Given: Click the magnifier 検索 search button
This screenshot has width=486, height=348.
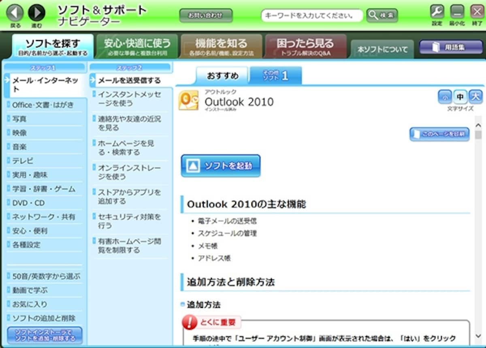Looking at the screenshot, I should [382, 15].
